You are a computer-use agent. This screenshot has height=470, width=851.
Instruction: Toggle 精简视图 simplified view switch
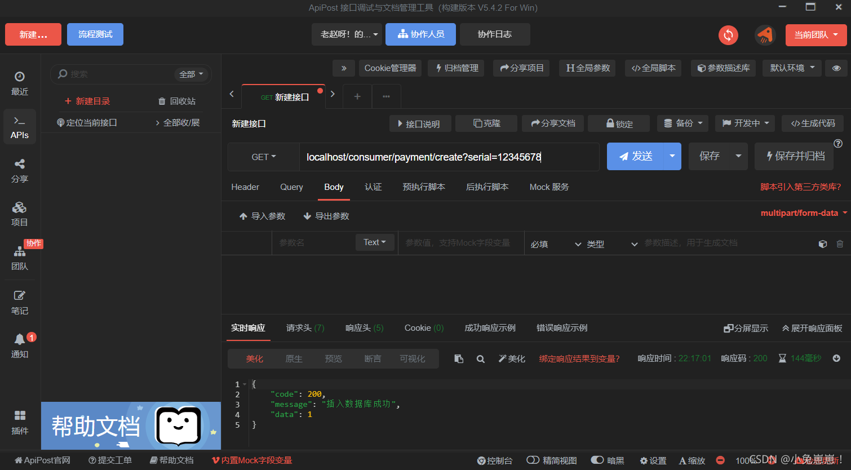552,460
